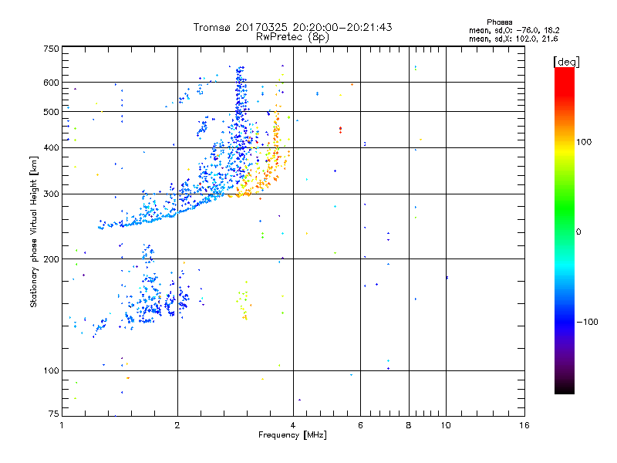Click the y-axis label '600'
The image size is (617, 463).
51,83
